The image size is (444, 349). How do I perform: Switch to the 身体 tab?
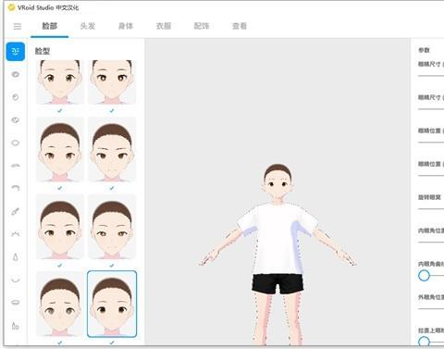click(126, 26)
